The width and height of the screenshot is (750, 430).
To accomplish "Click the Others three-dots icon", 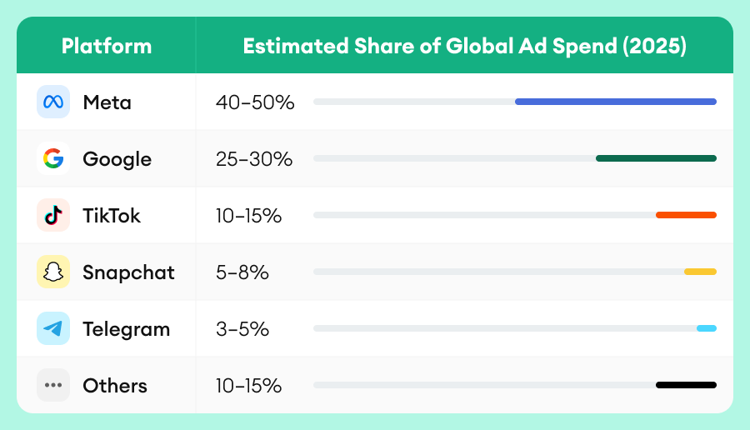I will point(53,386).
